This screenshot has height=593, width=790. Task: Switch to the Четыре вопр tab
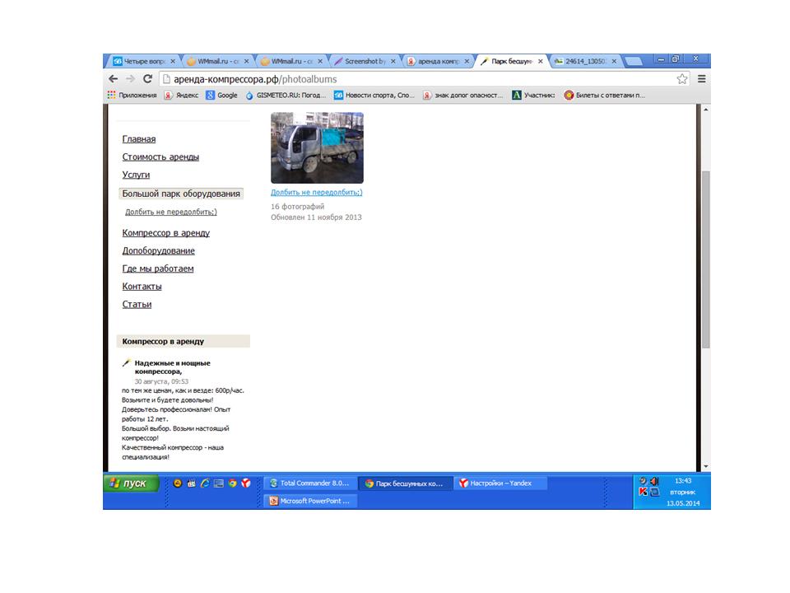[143, 61]
